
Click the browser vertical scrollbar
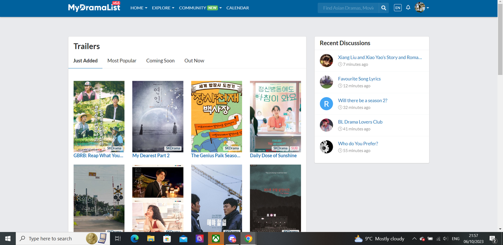500,39
